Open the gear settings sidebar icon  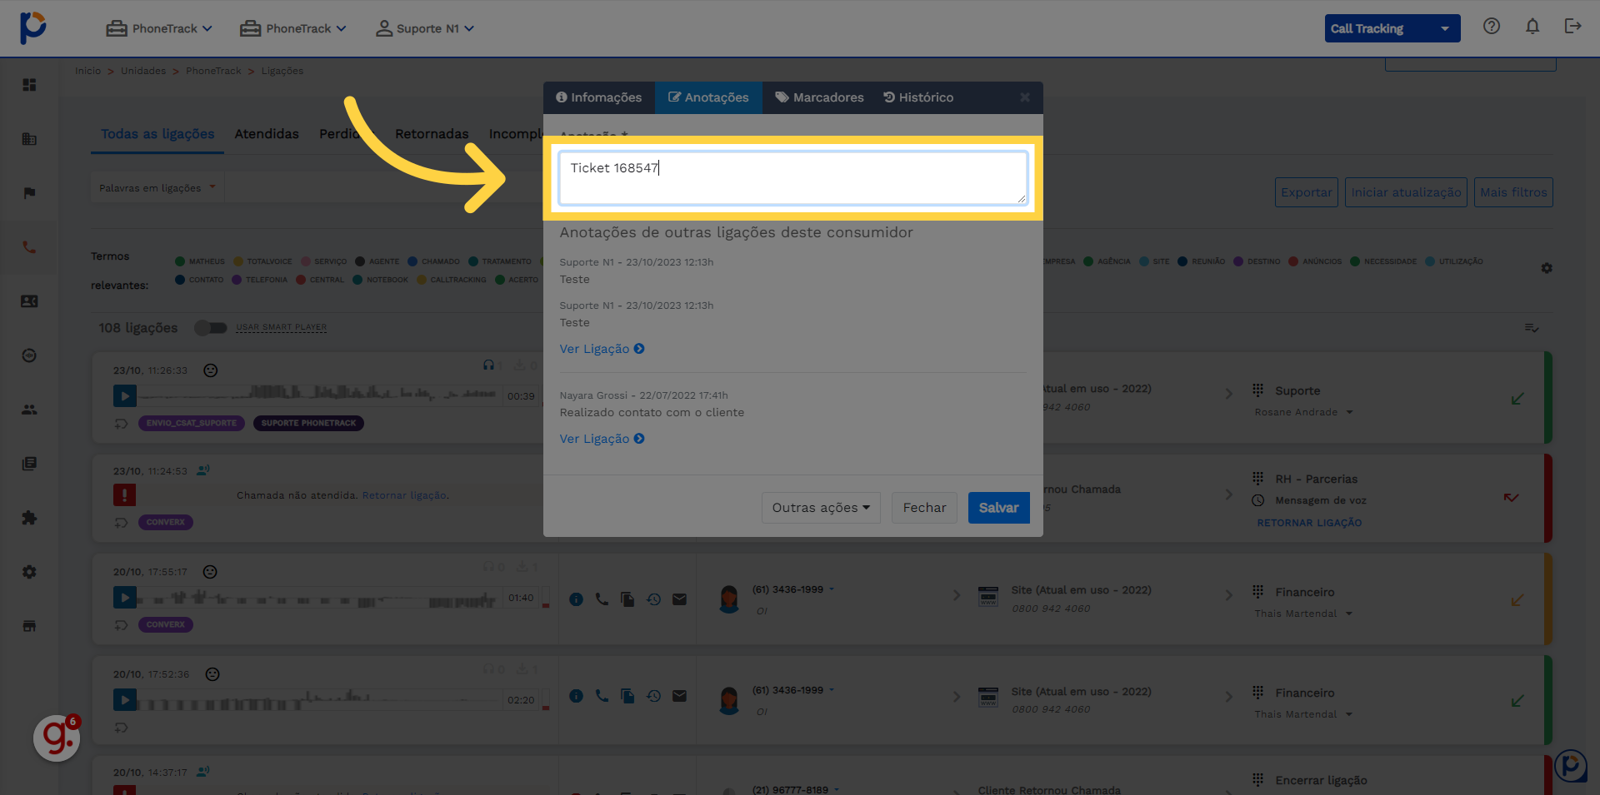[x=29, y=572]
